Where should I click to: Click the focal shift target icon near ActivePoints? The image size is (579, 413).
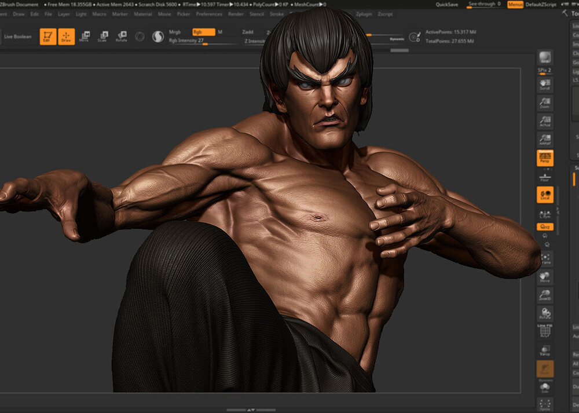[x=415, y=36]
